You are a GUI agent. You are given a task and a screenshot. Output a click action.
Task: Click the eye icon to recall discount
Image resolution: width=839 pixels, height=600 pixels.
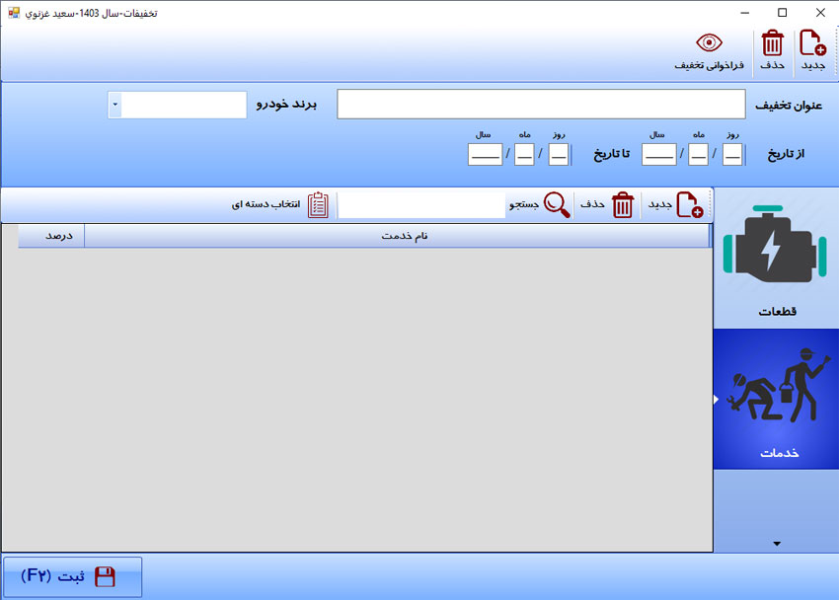click(709, 43)
